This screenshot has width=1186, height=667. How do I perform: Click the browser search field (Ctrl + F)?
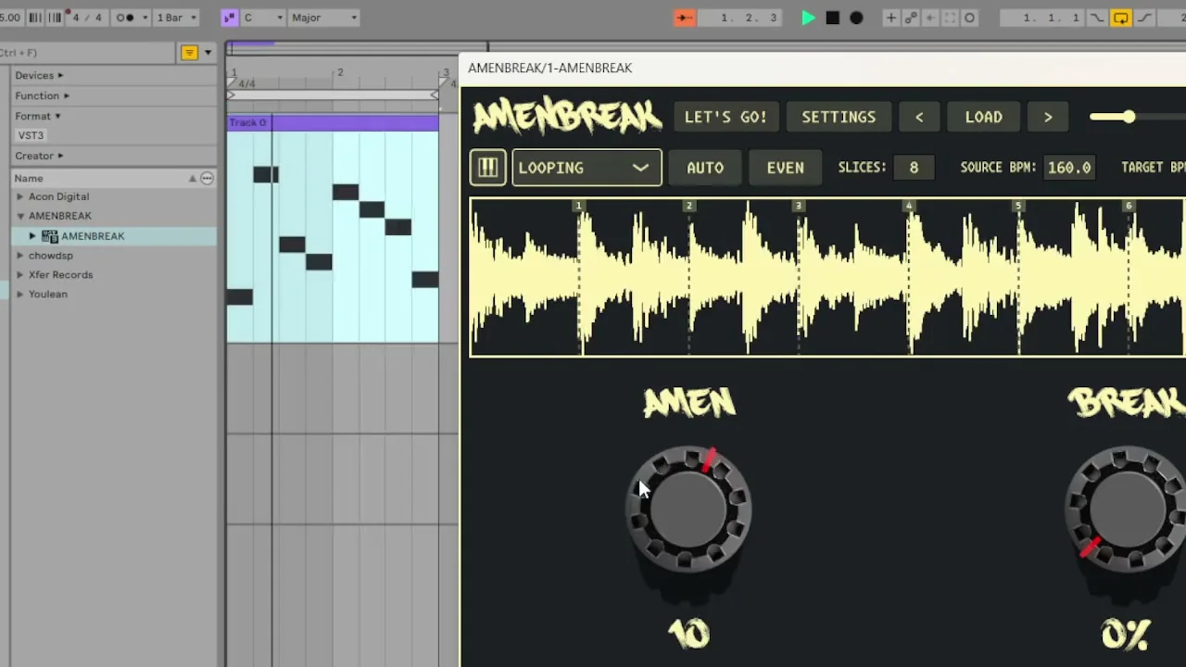88,53
